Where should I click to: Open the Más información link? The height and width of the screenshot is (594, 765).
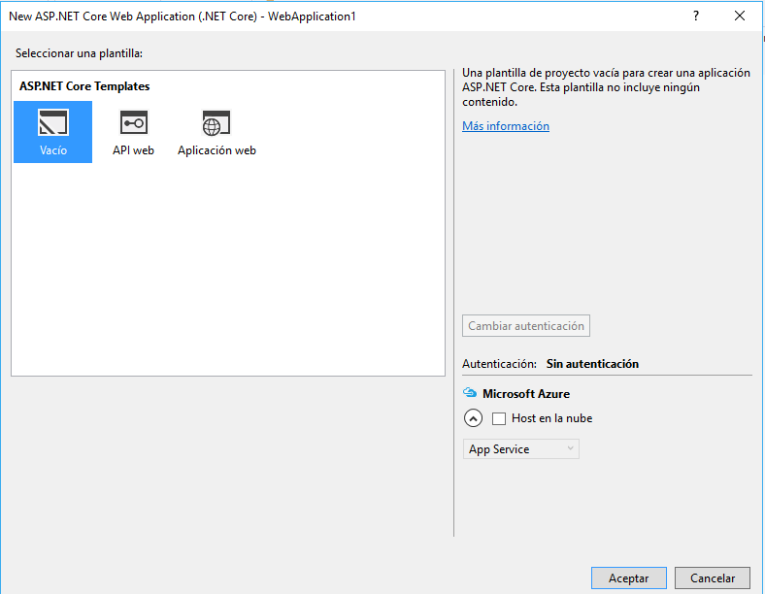[x=506, y=126]
